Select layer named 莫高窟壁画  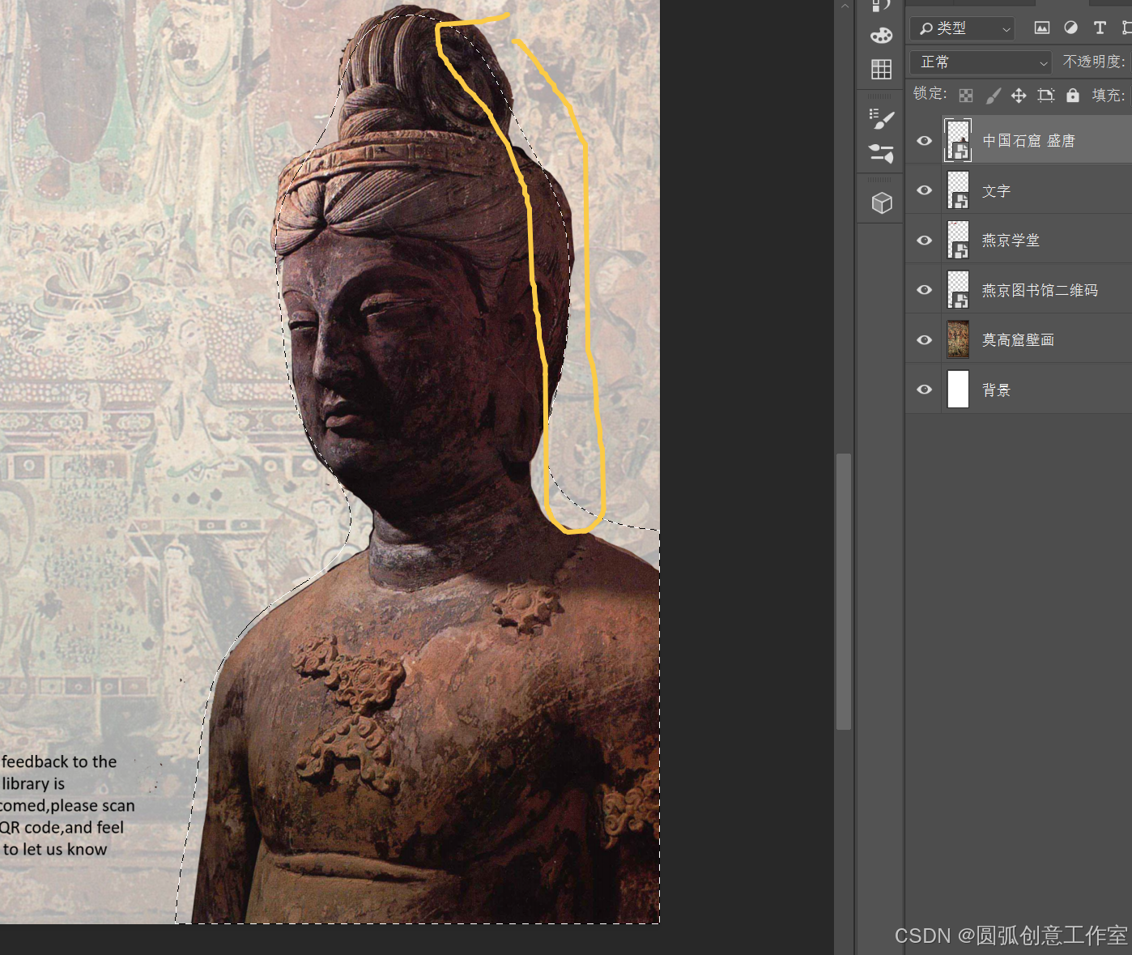point(1018,340)
